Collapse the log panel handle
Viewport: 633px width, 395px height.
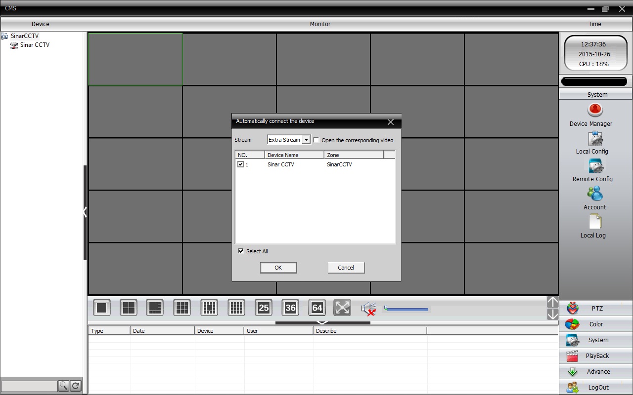pyautogui.click(x=322, y=323)
